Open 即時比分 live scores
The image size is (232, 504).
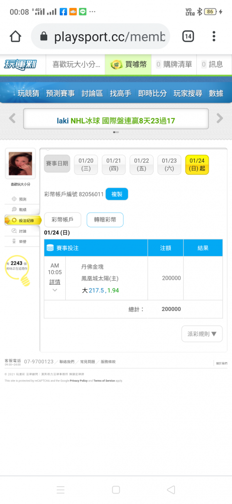(153, 94)
